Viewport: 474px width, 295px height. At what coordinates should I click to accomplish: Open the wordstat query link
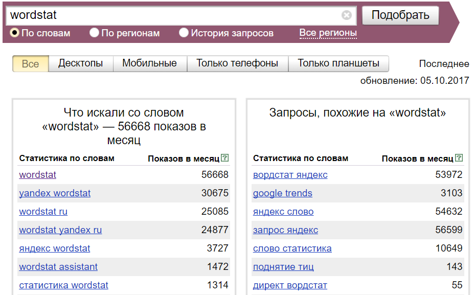(x=37, y=175)
